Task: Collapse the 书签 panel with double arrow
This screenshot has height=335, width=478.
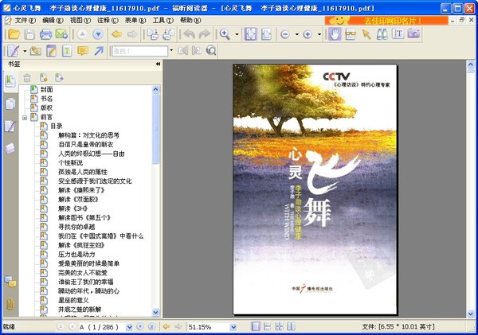Action: [158, 64]
